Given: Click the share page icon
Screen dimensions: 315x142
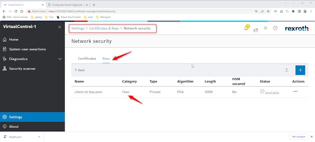Looking at the screenshot, I should coord(262,11).
